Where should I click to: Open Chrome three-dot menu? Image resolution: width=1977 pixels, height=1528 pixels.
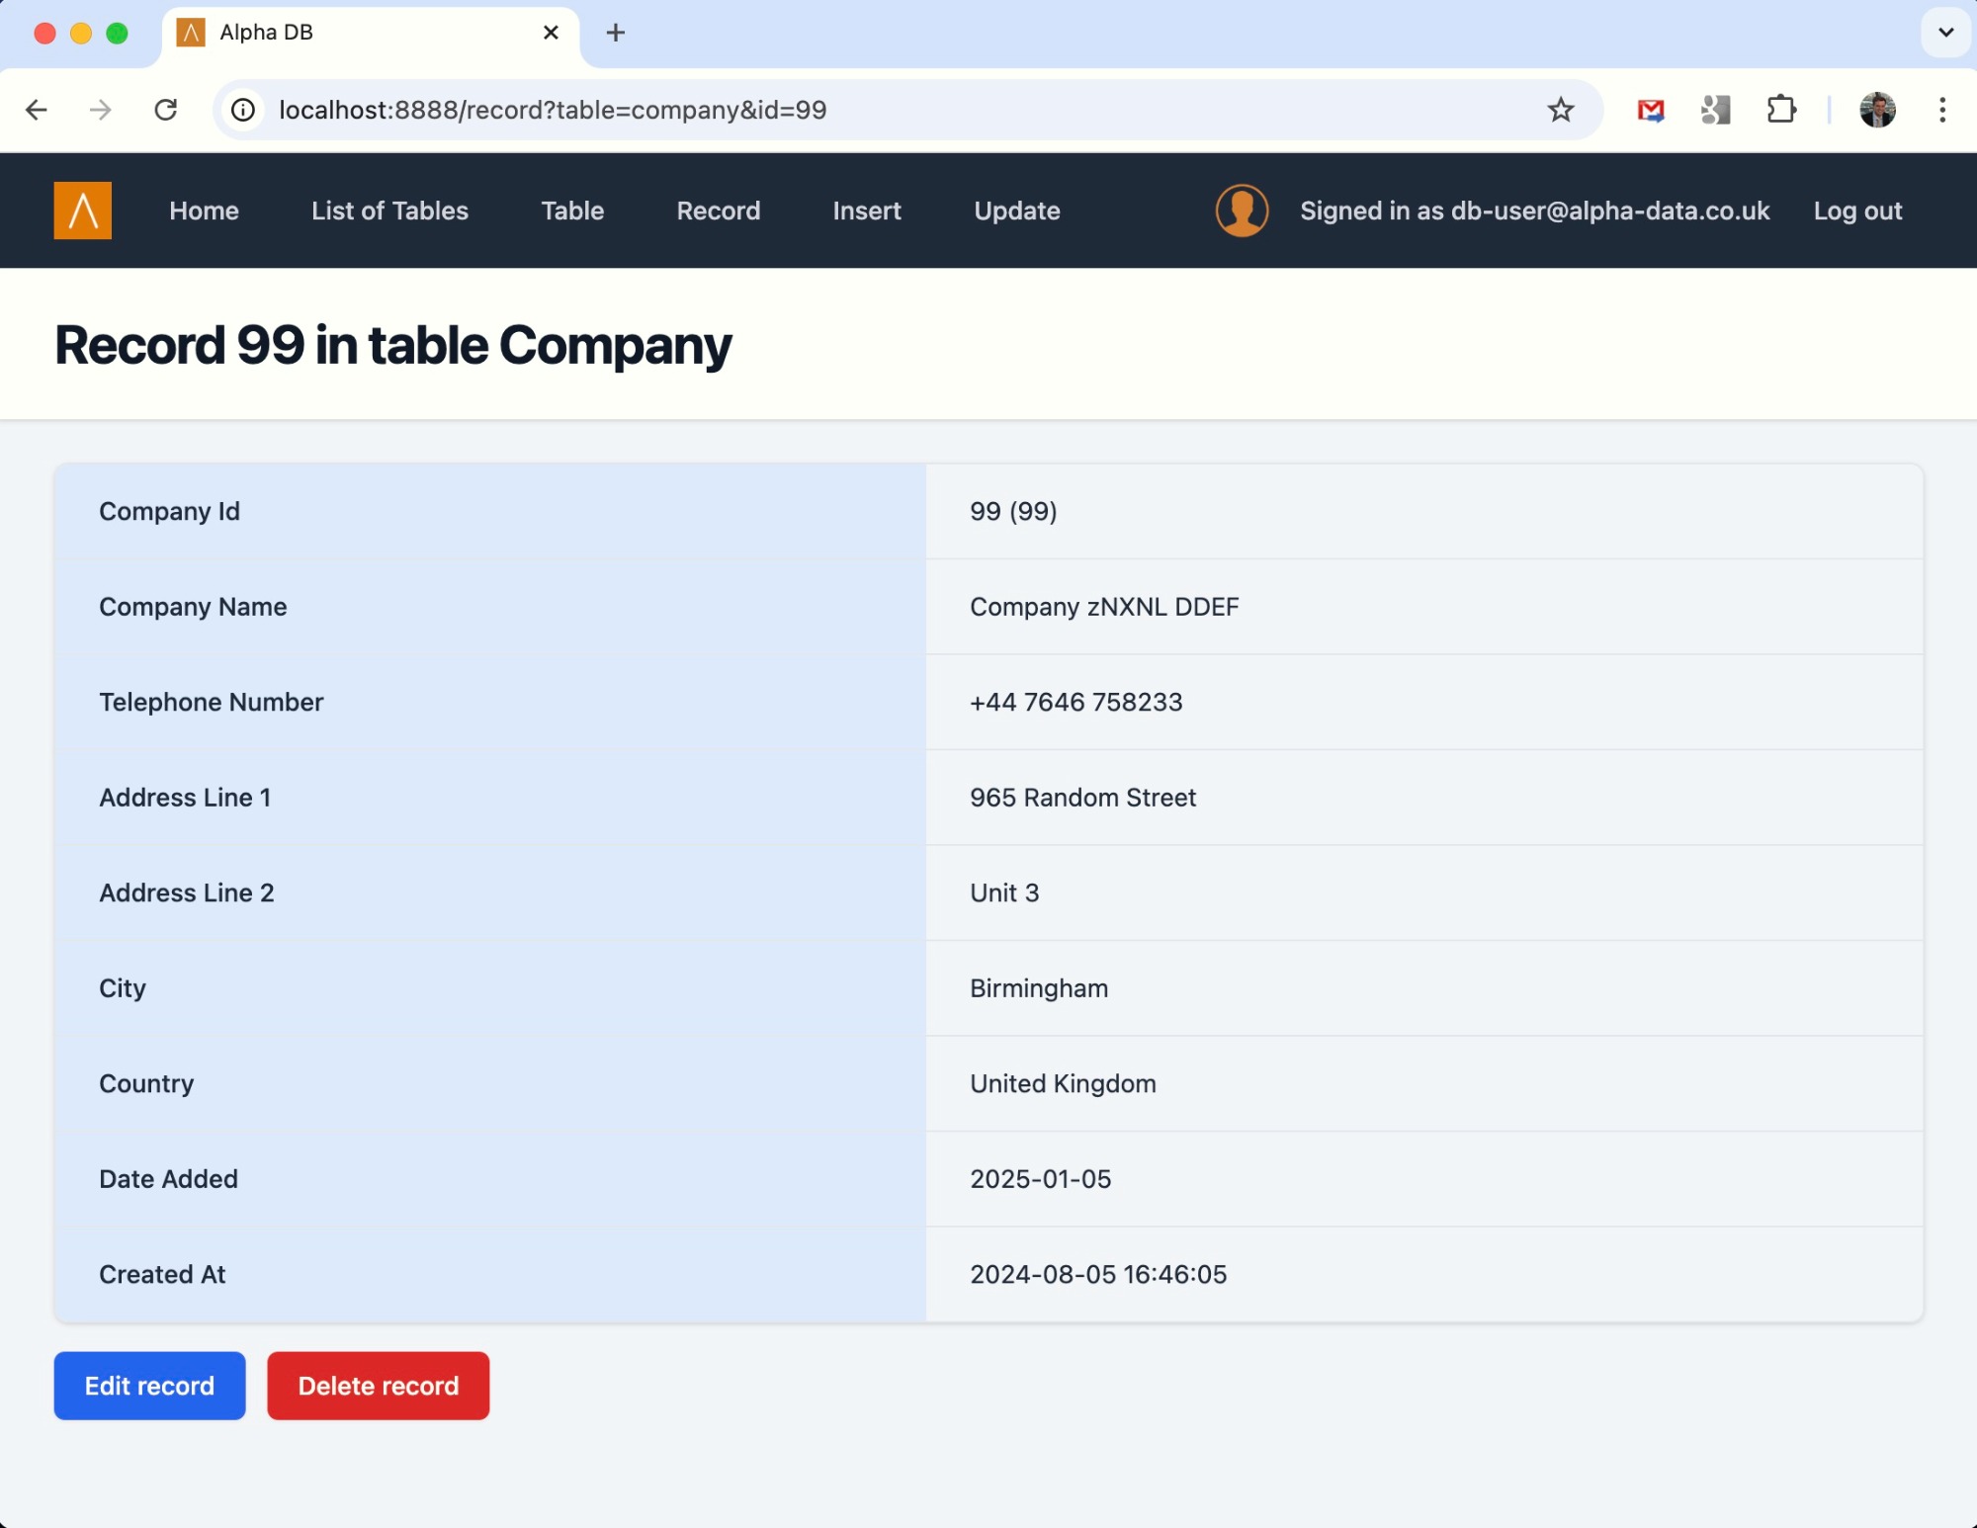coord(1942,110)
